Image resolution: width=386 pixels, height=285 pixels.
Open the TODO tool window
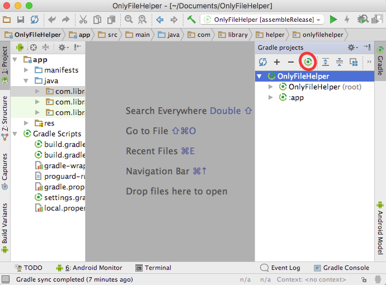pyautogui.click(x=29, y=268)
